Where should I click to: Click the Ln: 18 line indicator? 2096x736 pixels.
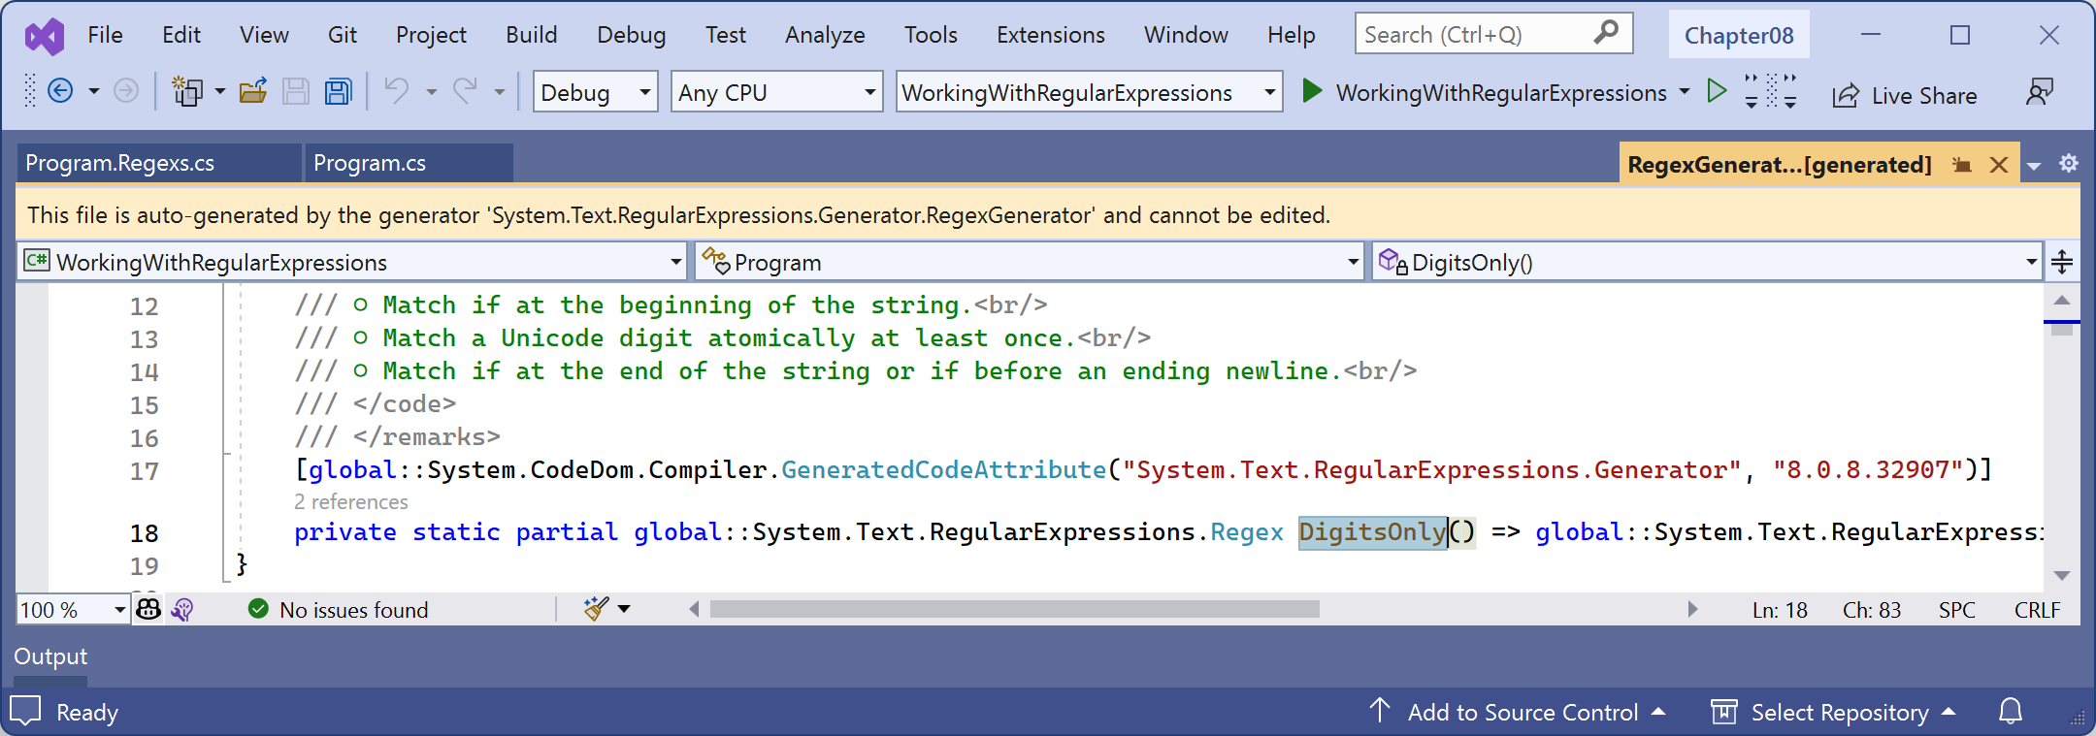point(1780,610)
